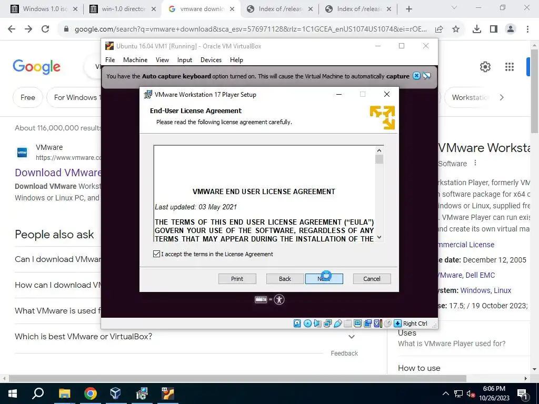
Task: Open the VirtualBox USB devices indicator
Action: point(338,324)
